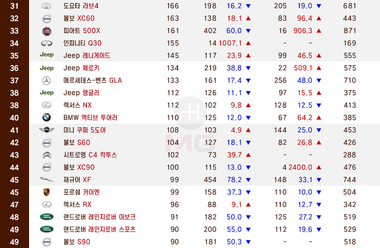Click the Land Rover logo beside 스포츠
380x248 pixels.
[x=47, y=229]
